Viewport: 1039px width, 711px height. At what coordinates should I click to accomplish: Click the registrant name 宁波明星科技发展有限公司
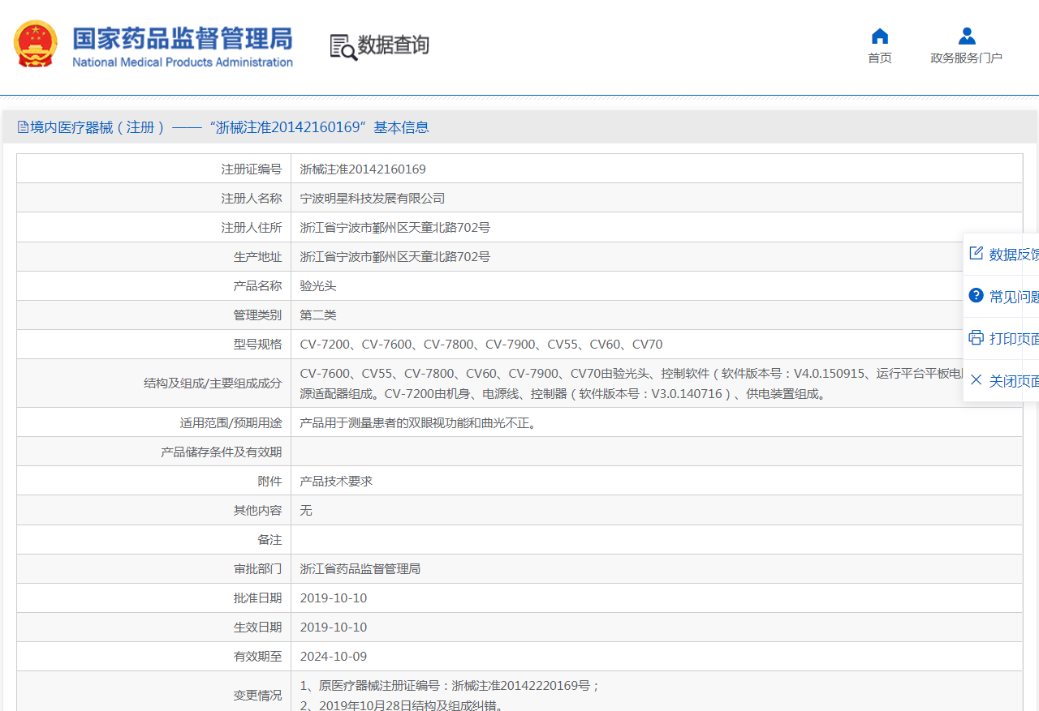click(373, 199)
